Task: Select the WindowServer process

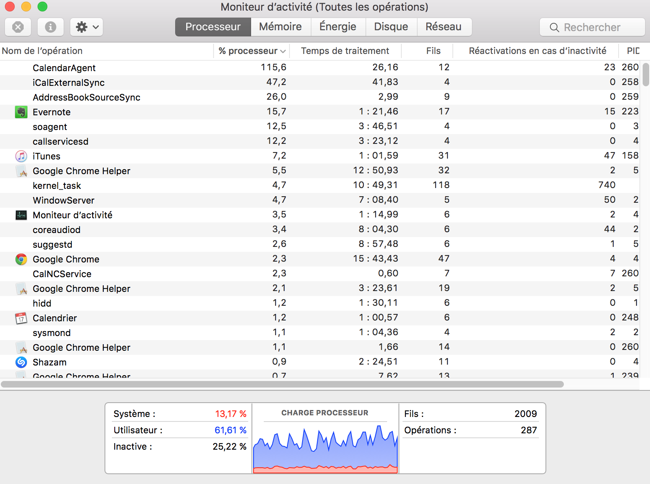Action: tap(64, 200)
